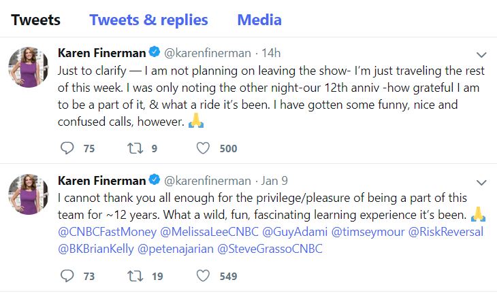497x295 pixels.
Task: Open @SteveGrassoCNBC mention link
Action: [269, 248]
